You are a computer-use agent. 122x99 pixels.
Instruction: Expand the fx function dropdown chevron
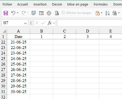pyautogui.click(x=54, y=23)
